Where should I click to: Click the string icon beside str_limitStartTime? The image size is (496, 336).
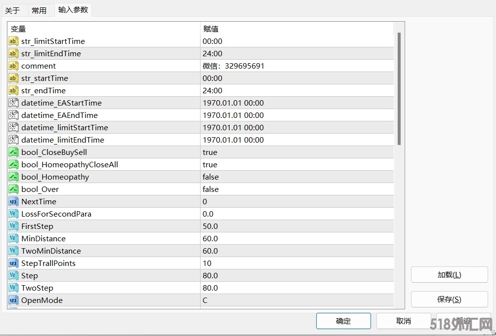[13, 41]
